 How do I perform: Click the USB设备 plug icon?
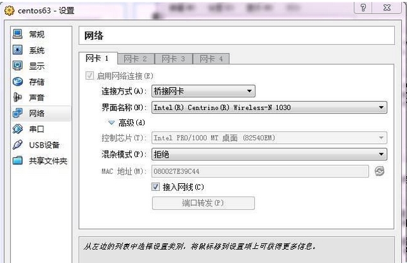[x=18, y=145]
